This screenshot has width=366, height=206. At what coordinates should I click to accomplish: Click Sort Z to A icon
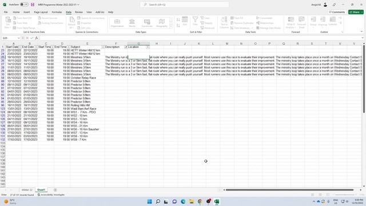(x=178, y=25)
